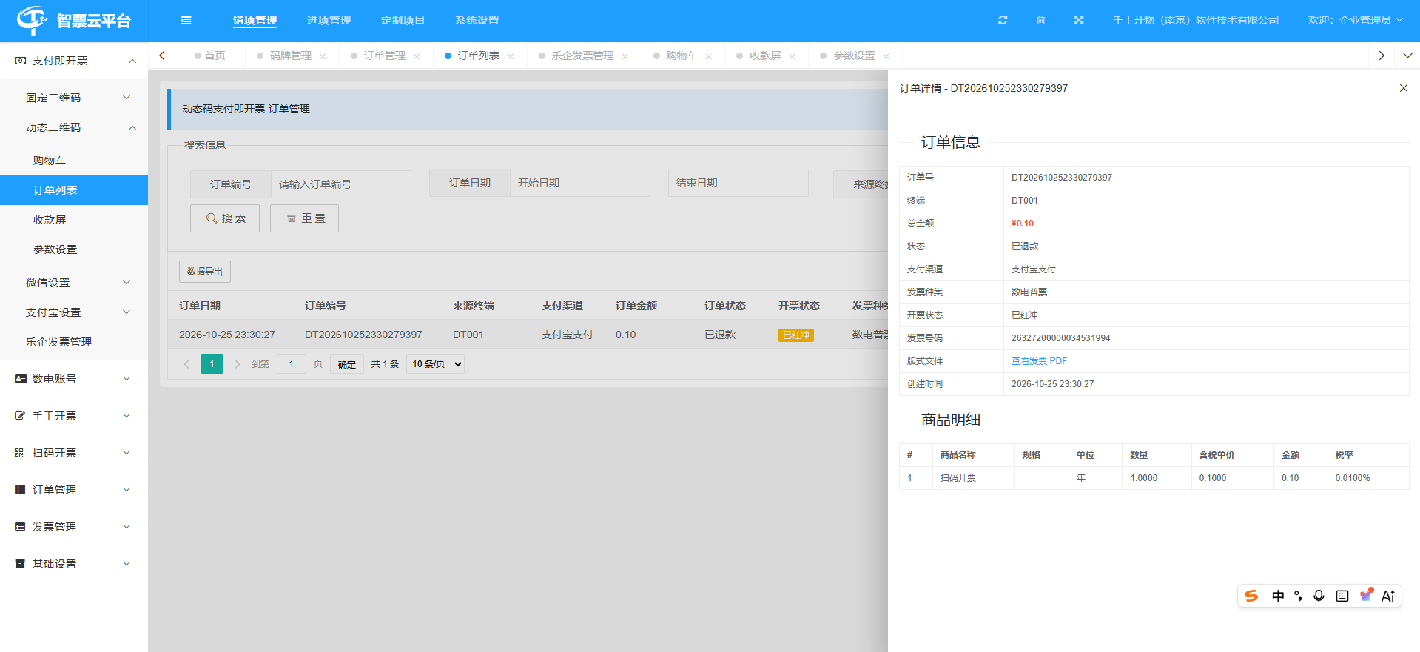Image resolution: width=1420 pixels, height=652 pixels.
Task: Click the 数据导出 export button
Action: coord(205,272)
